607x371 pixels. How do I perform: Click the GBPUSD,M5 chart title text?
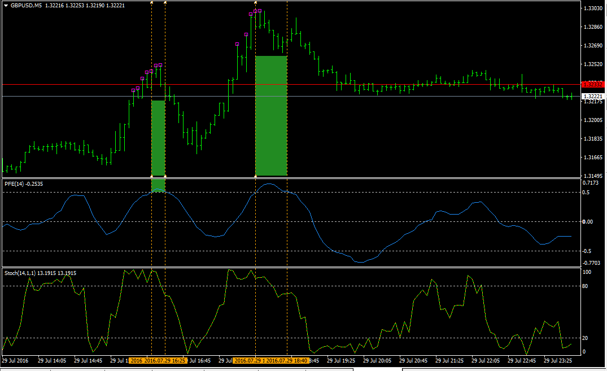[x=26, y=6]
